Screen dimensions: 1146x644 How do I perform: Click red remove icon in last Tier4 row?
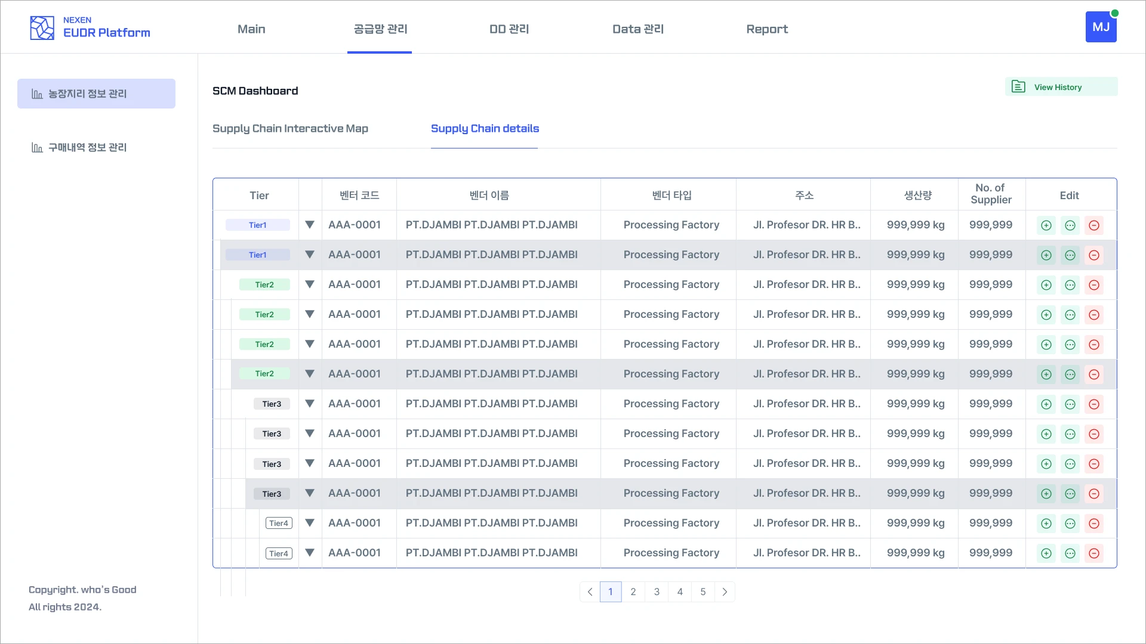(1094, 553)
